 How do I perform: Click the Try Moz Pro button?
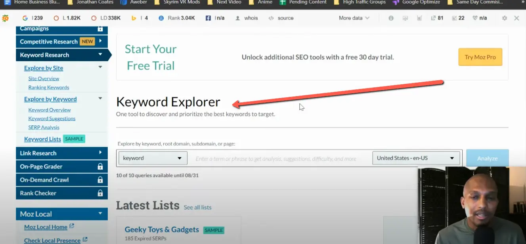(480, 57)
